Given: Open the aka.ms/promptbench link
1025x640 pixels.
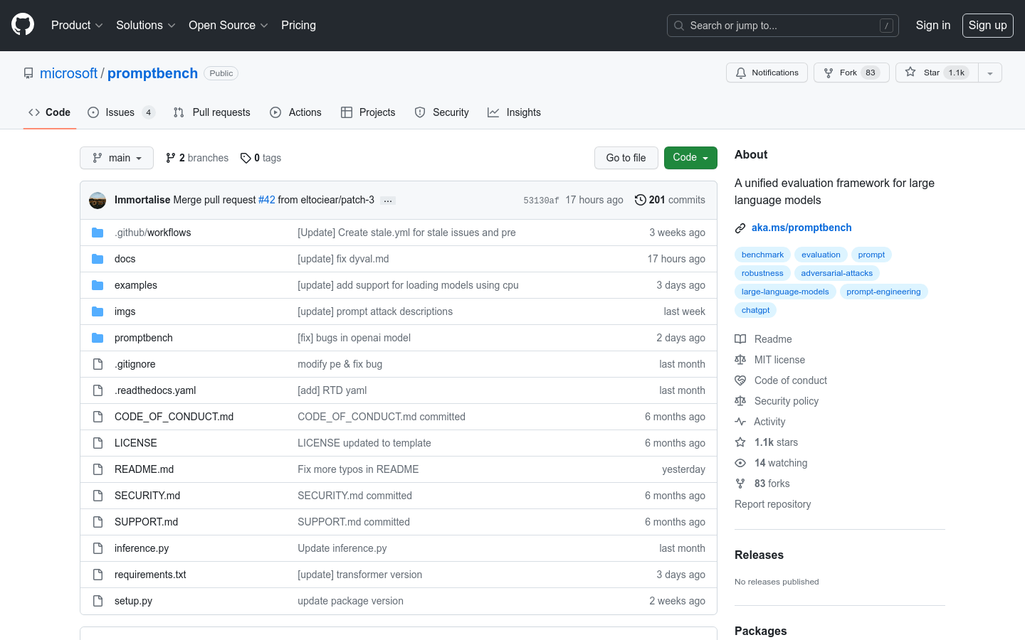Looking at the screenshot, I should click(801, 228).
